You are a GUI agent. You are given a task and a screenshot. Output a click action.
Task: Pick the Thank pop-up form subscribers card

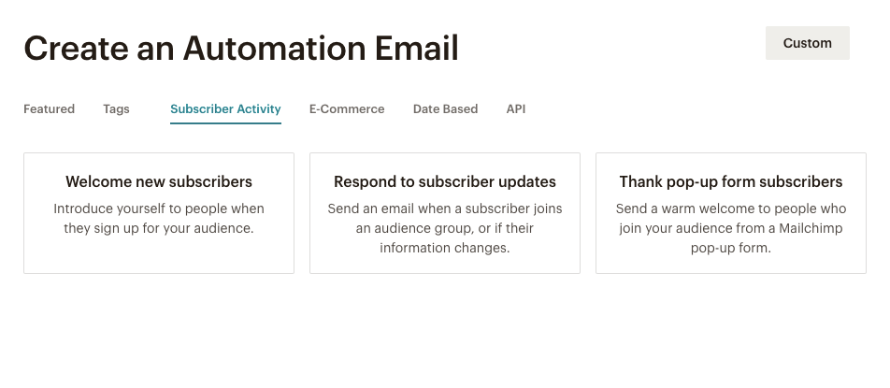[731, 213]
